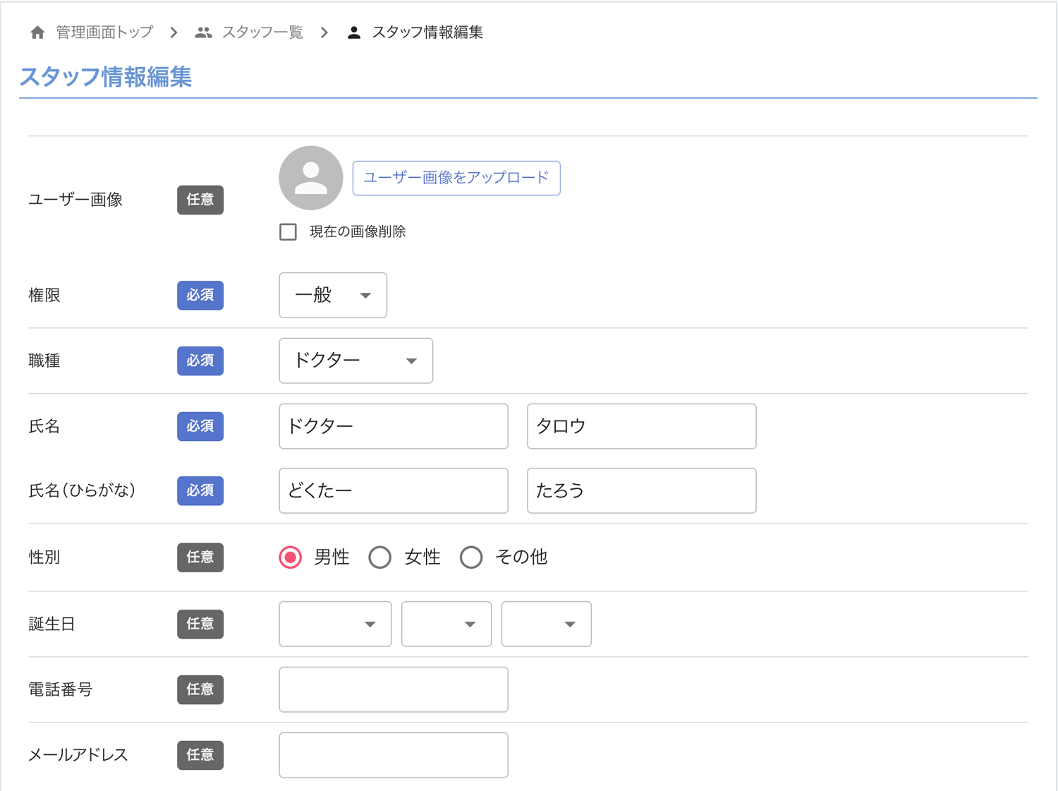Choose the 女性 gender option
1058x791 pixels.
coord(380,557)
